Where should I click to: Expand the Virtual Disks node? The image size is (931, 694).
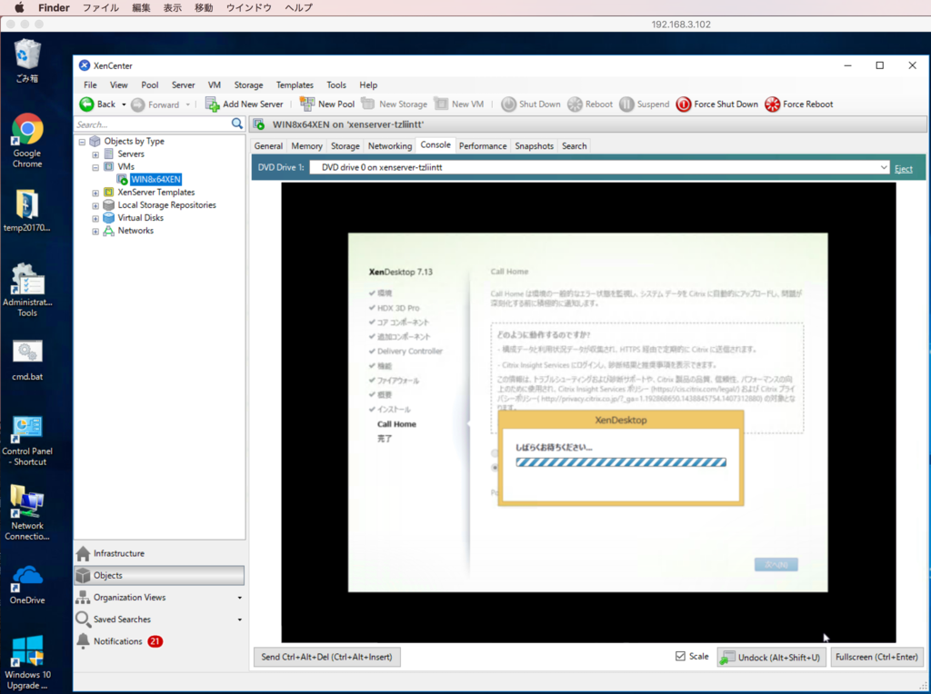tap(95, 219)
